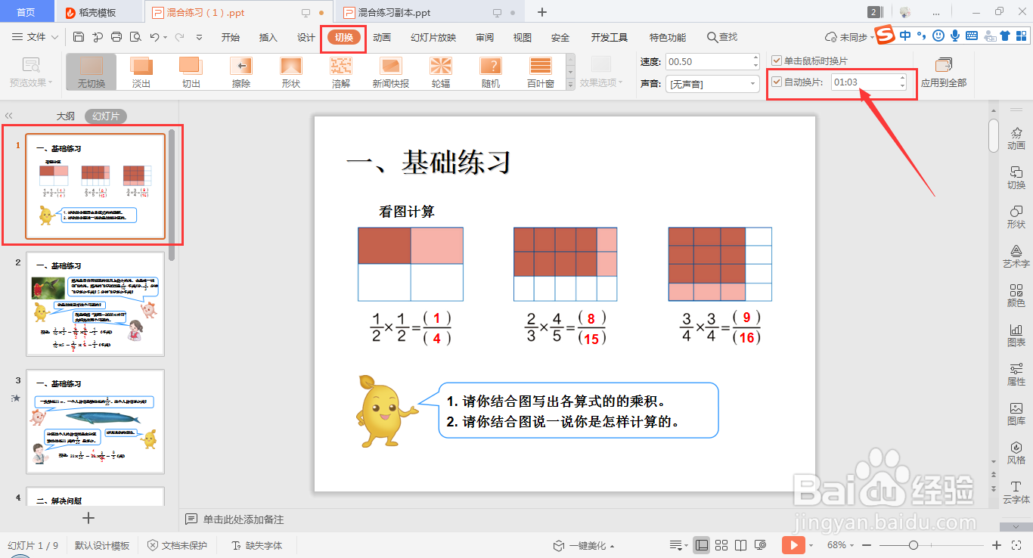1033x558 pixels.
Task: Select the 擦除 wipe transition
Action: (x=241, y=73)
